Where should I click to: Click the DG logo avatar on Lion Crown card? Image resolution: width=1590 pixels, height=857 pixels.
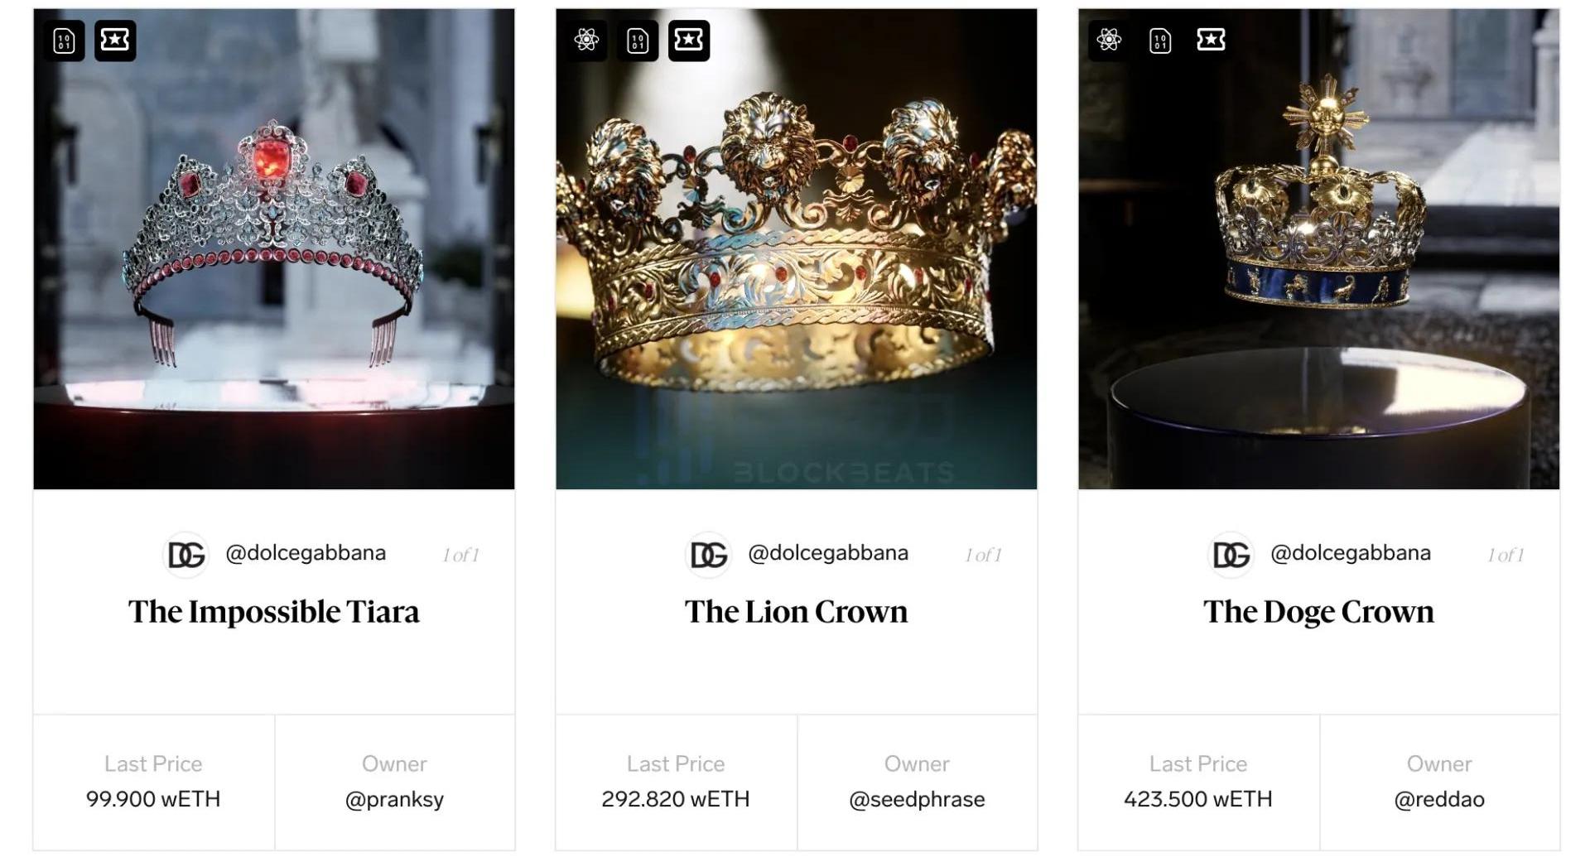coord(709,555)
